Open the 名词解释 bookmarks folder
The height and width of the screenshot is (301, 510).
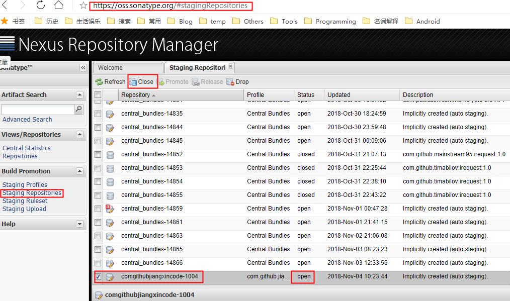click(380, 22)
